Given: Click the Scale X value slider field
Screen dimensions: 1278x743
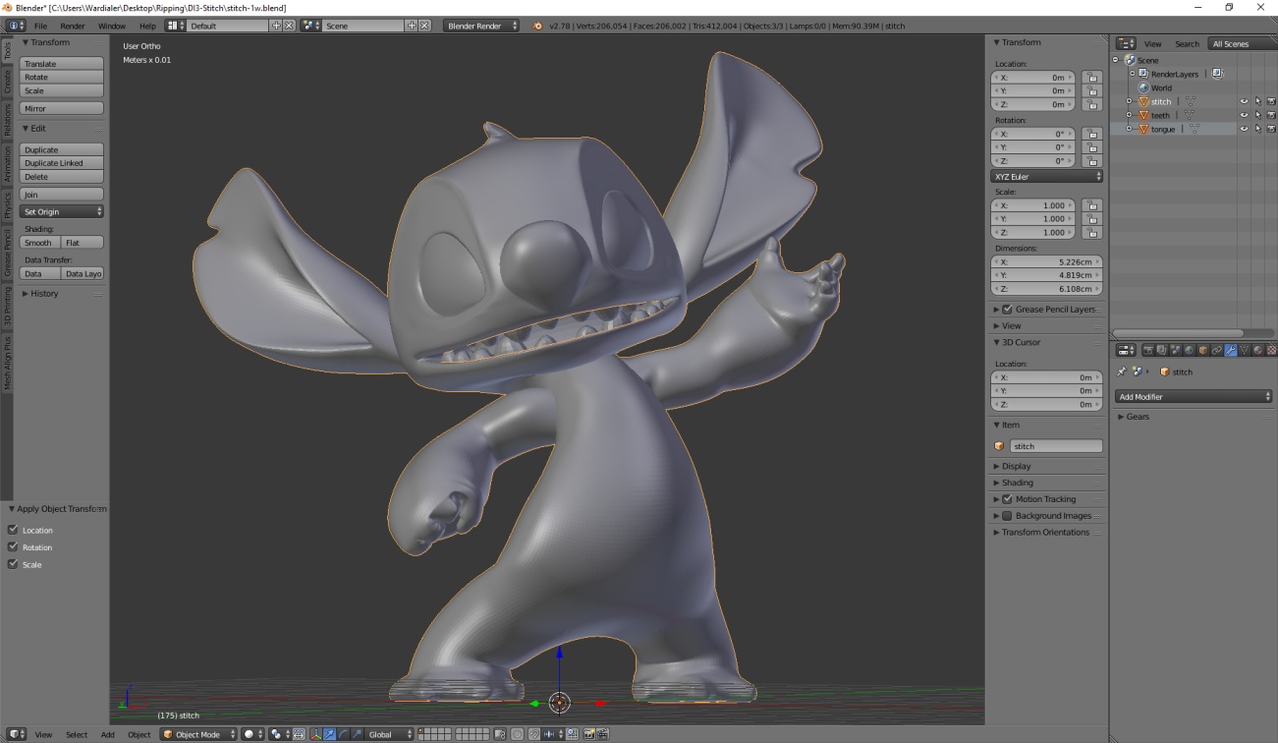Looking at the screenshot, I should (x=1033, y=205).
